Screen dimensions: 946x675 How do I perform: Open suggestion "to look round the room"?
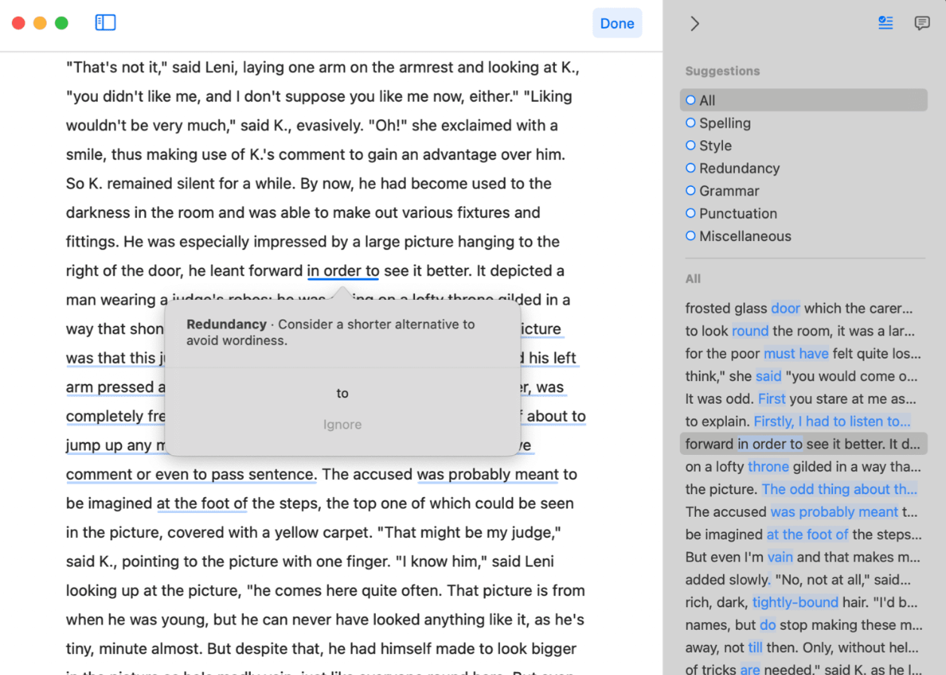pos(804,331)
